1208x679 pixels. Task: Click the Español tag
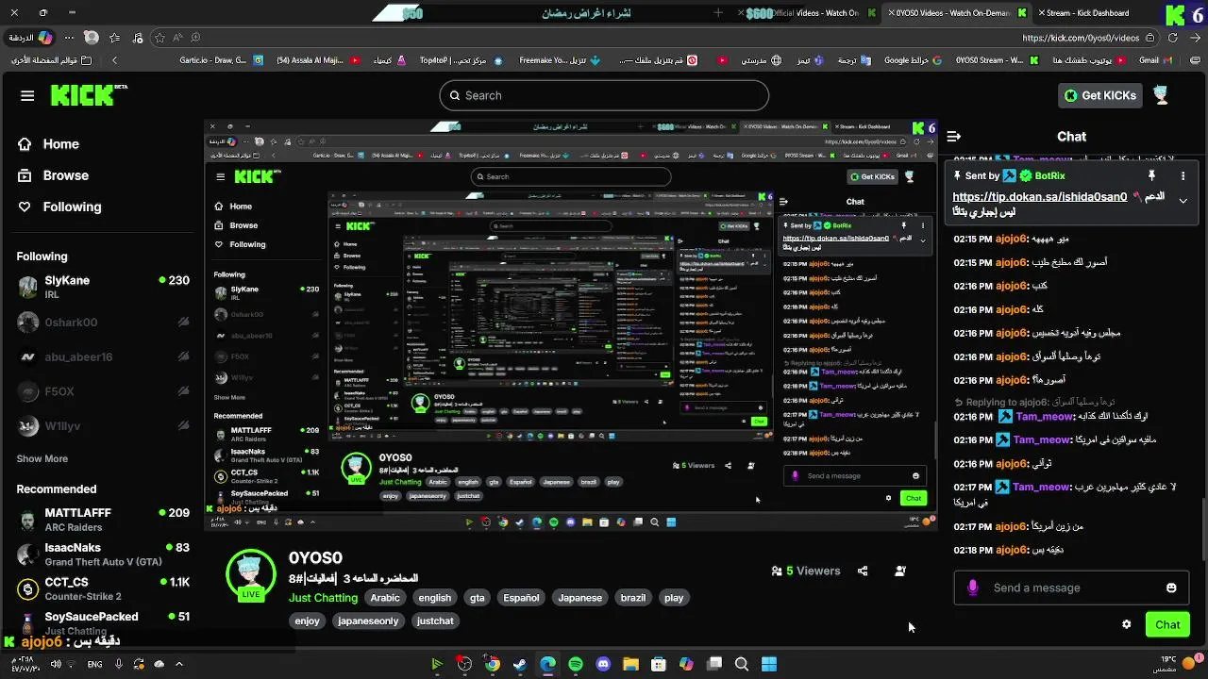click(521, 598)
